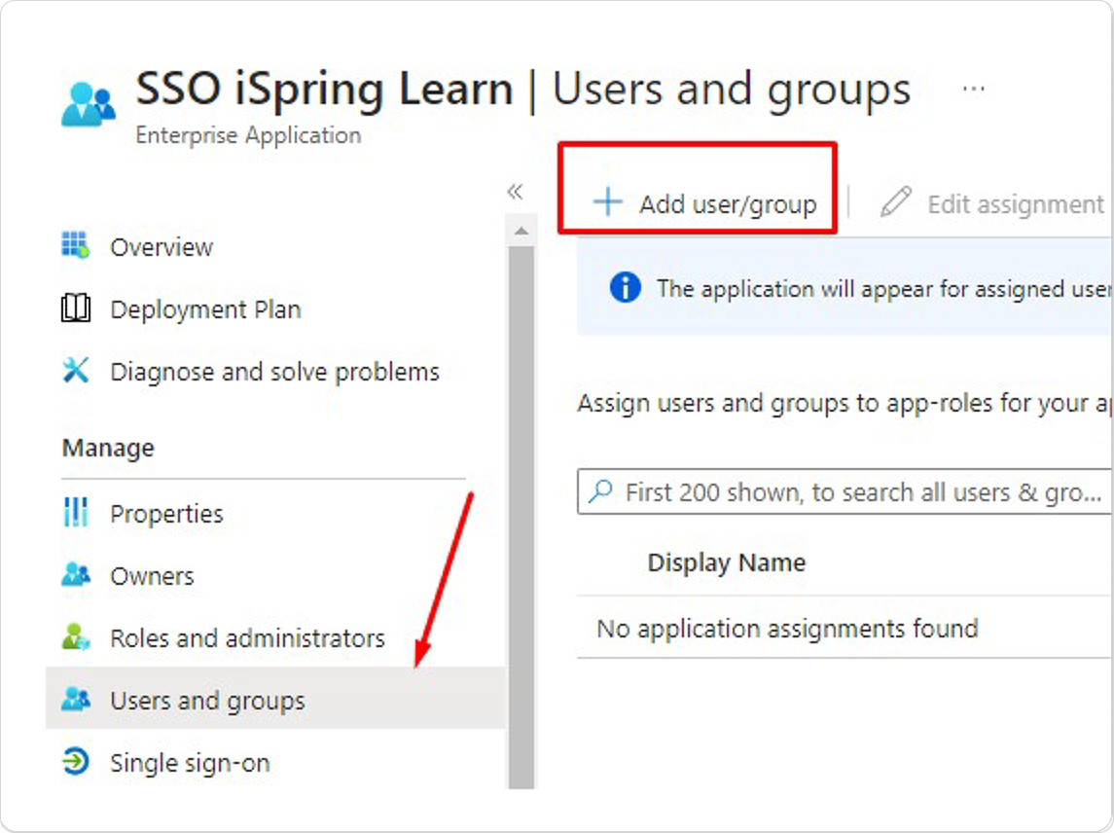
Task: Click the Edit assignment pencil icon
Action: coord(896,201)
